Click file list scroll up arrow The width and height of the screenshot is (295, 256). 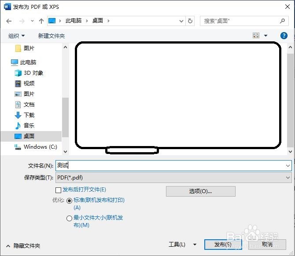(290, 47)
